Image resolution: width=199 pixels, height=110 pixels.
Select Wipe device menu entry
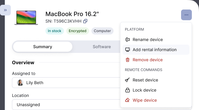coord(156,100)
